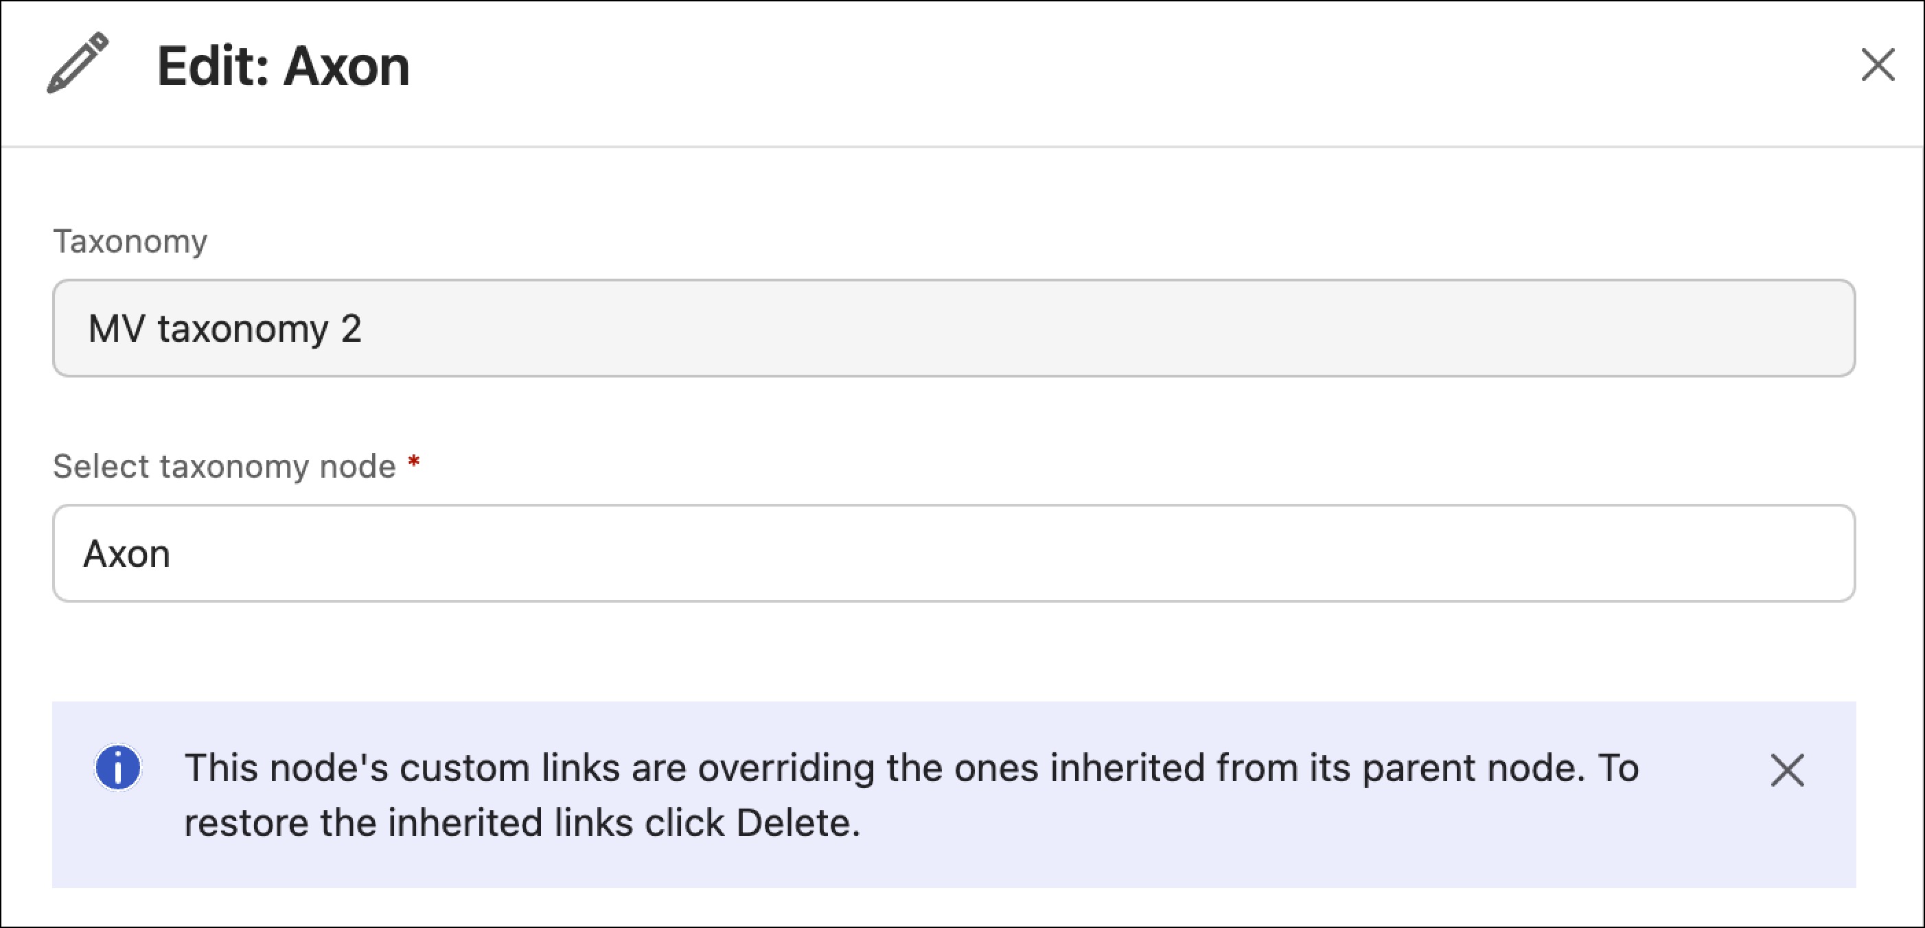Click the banner text "This node's custom links"

[x=402, y=768]
